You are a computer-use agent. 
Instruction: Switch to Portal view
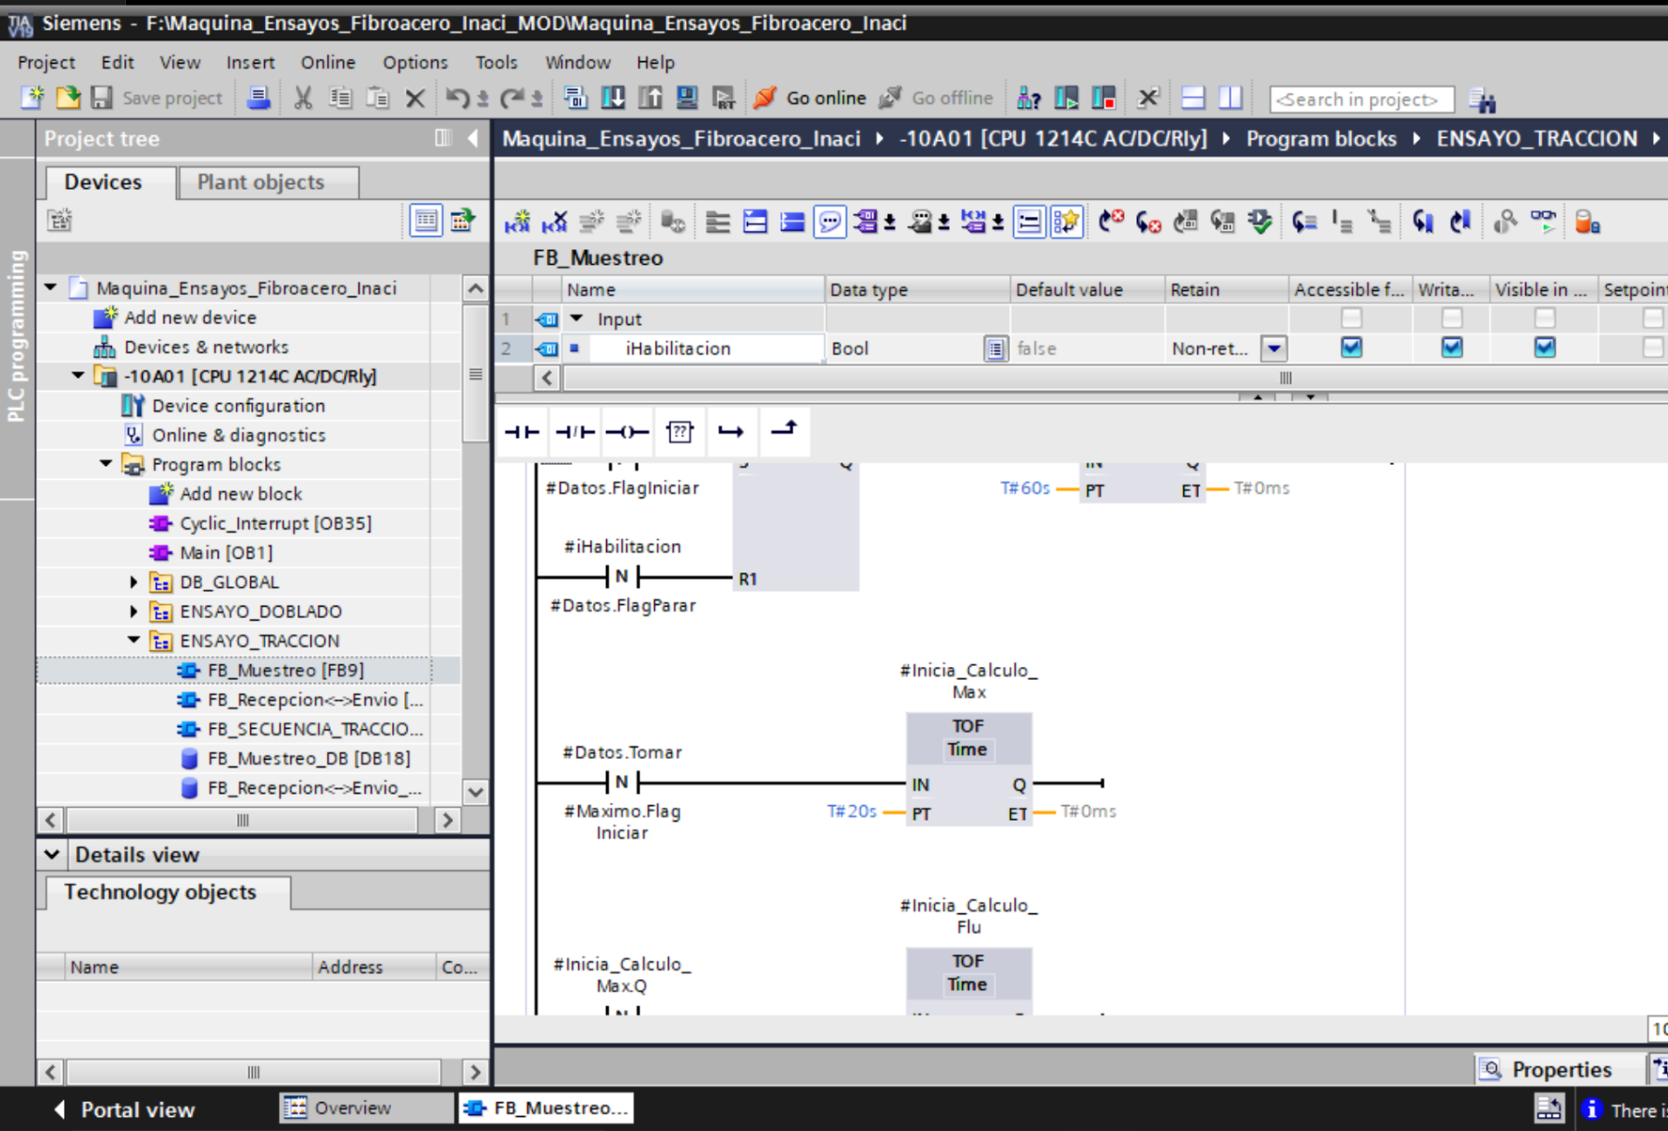[137, 1109]
